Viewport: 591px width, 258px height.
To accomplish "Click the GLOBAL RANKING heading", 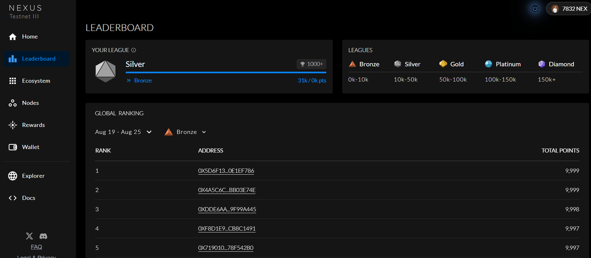I will coord(119,114).
